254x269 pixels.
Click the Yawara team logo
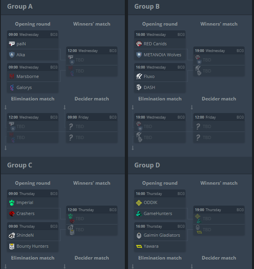(139, 247)
